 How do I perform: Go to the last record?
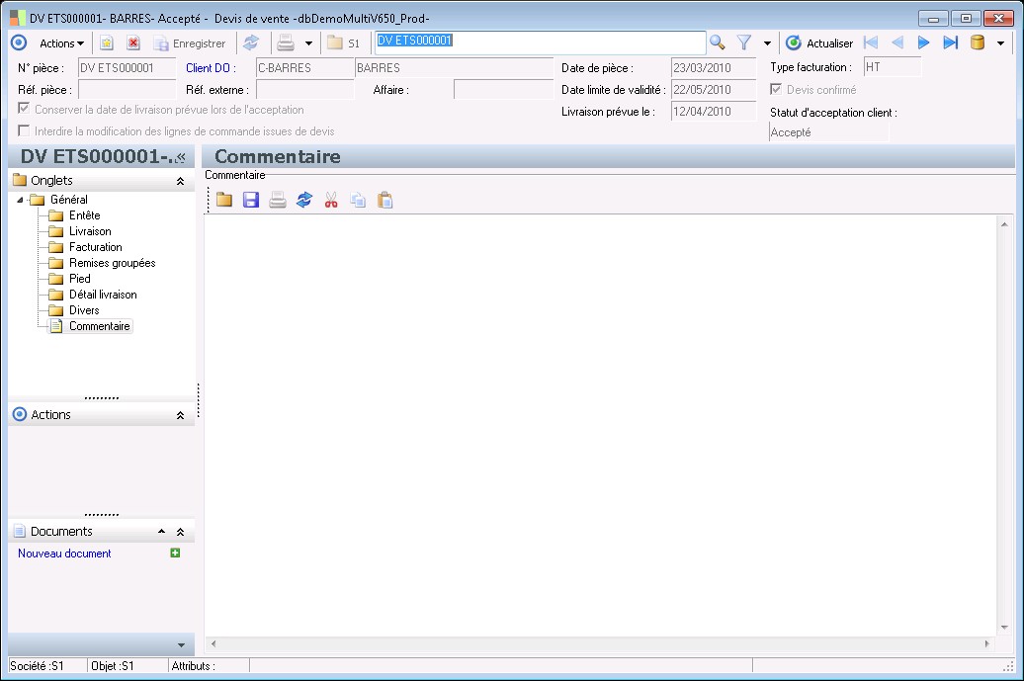[950, 43]
